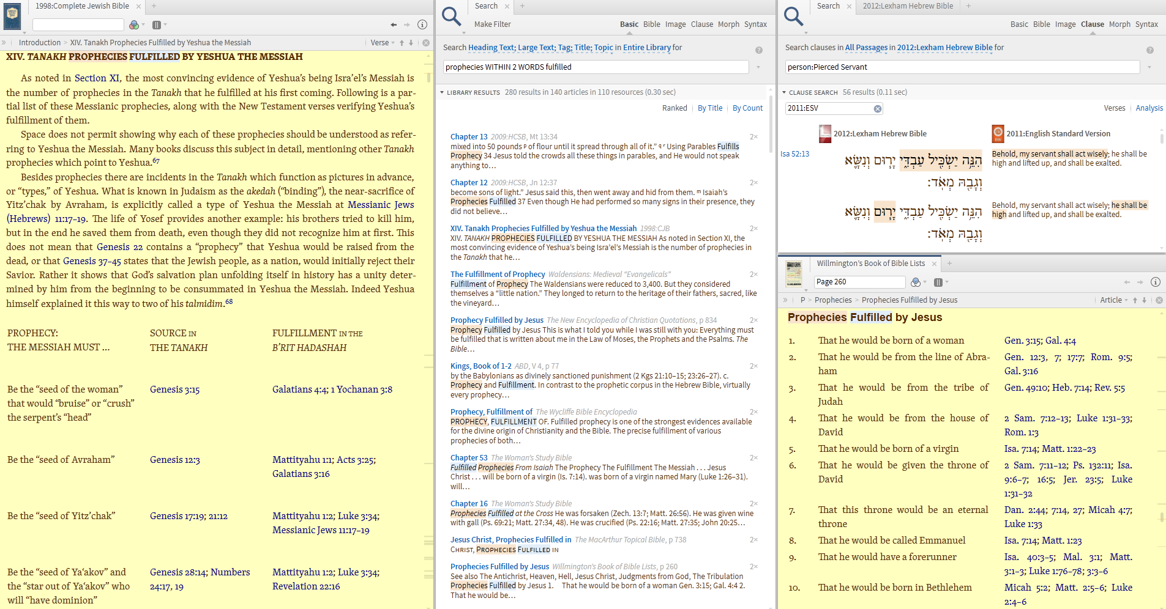This screenshot has width=1166, height=609.
Task: Click the middle Search panel magnifier icon
Action: coord(452,16)
